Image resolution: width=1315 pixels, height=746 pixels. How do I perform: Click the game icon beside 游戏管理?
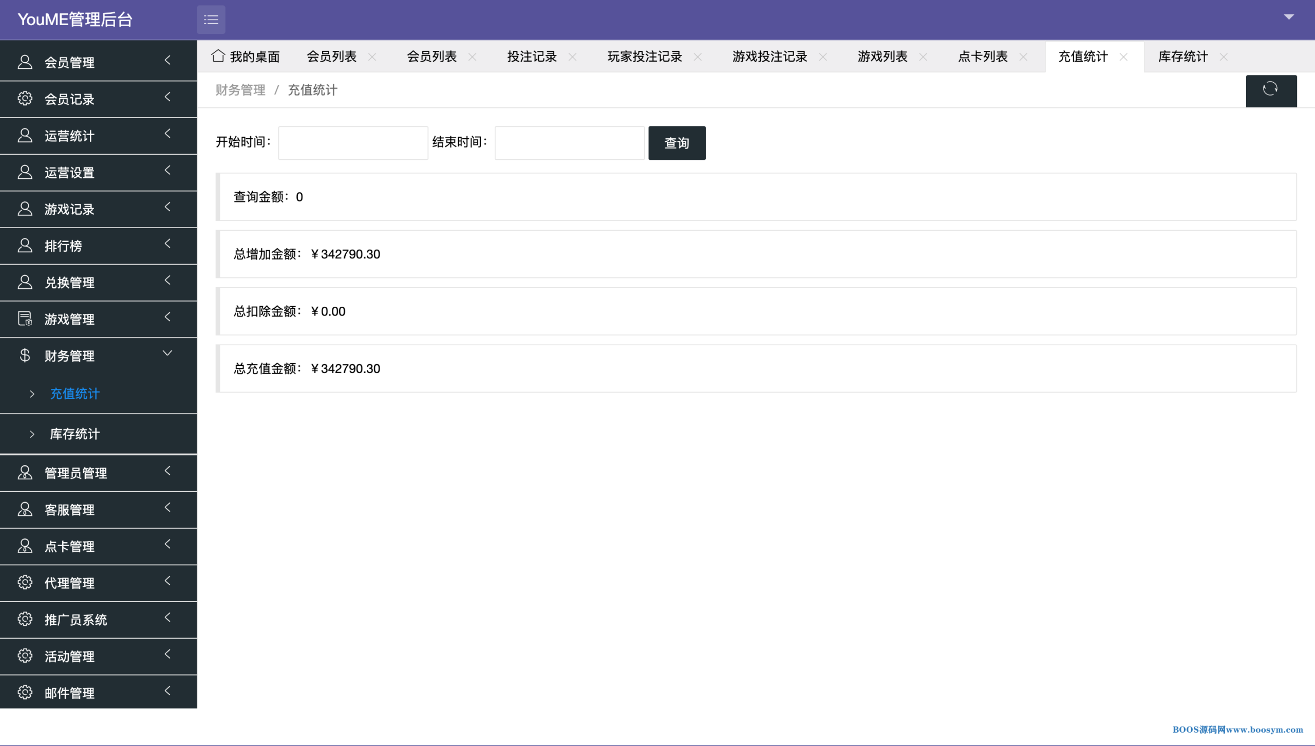(25, 319)
